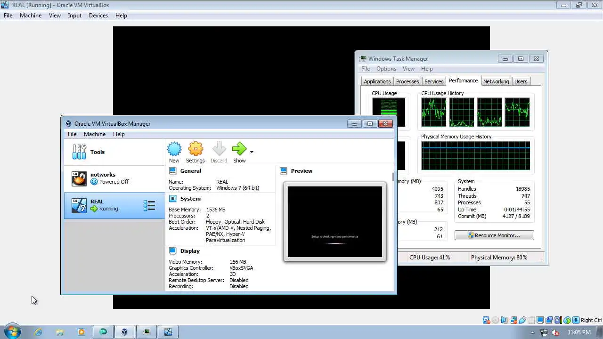Click the Preview section header
This screenshot has height=339, width=603.
click(301, 171)
